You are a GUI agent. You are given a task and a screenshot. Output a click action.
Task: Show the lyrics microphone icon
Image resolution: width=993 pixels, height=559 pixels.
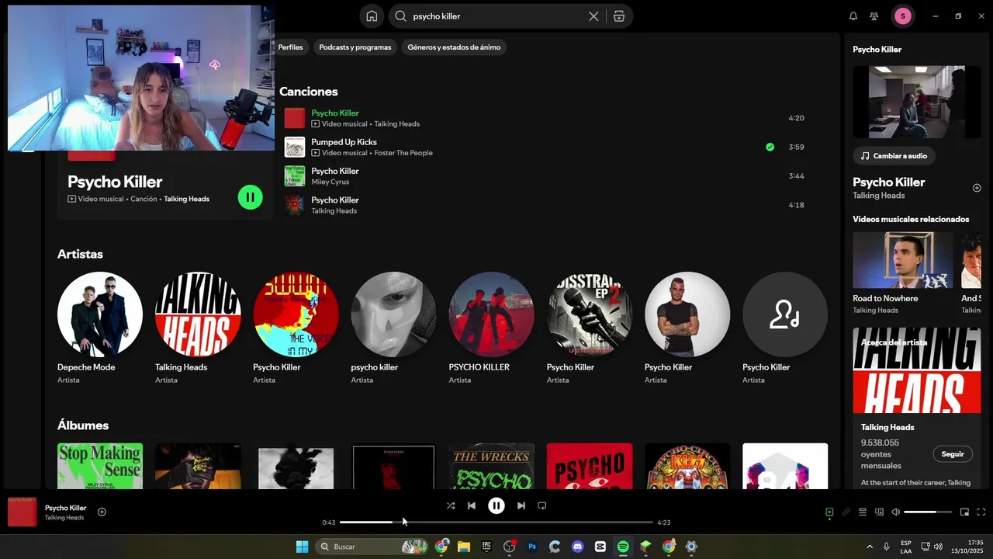(x=846, y=512)
